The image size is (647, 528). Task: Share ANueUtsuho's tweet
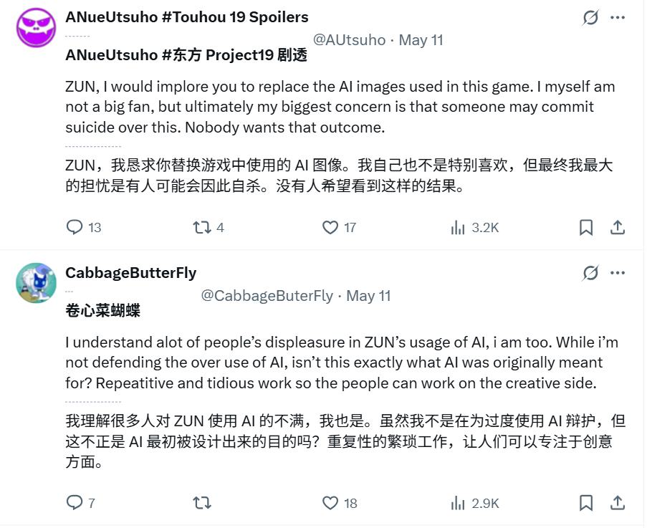tap(617, 227)
